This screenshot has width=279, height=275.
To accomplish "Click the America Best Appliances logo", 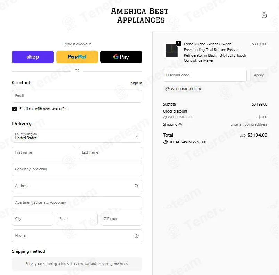I will [x=140, y=16].
